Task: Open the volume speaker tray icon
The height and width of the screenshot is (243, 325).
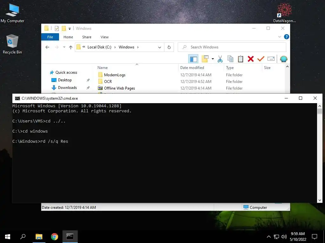Action: [x=284, y=237]
